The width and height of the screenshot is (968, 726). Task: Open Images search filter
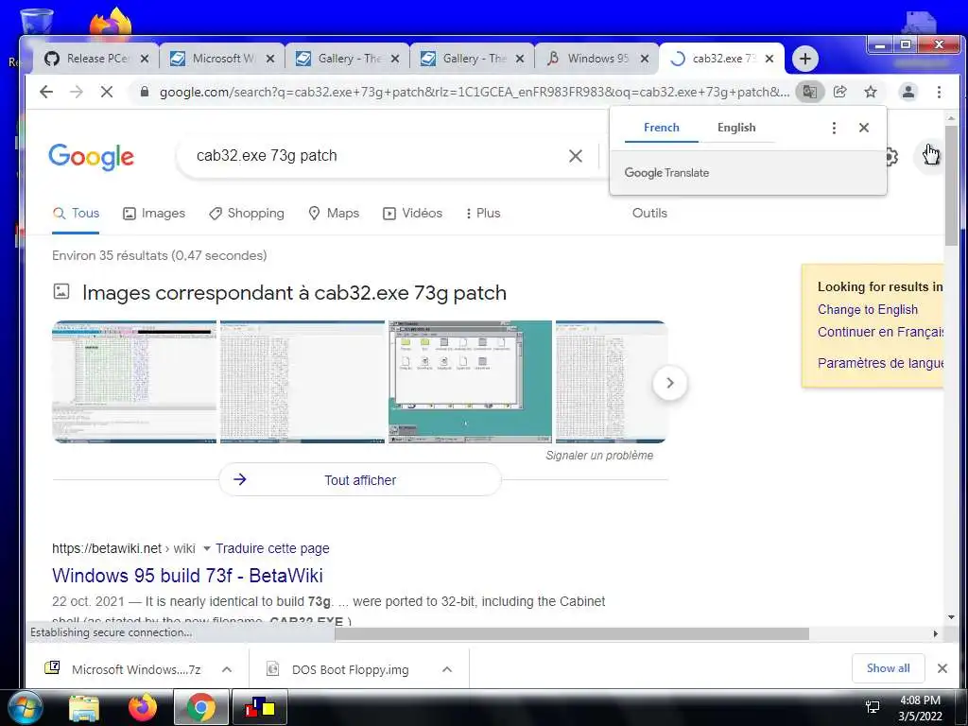click(x=154, y=213)
